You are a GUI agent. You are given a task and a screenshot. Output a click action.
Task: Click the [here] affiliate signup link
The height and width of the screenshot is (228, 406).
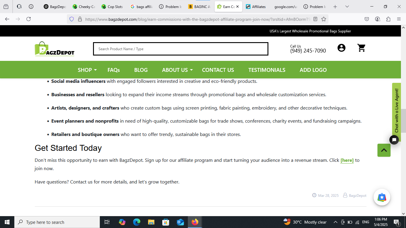[347, 160]
